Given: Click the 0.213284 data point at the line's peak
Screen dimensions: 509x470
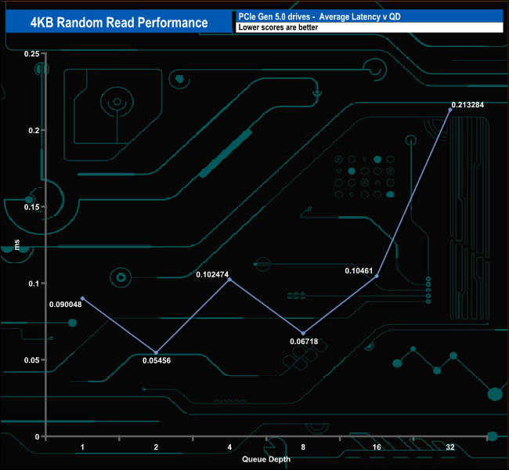Looking at the screenshot, I should [449, 110].
